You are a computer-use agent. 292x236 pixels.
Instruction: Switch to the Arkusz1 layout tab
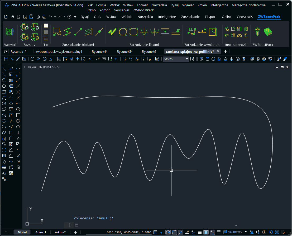click(41, 232)
